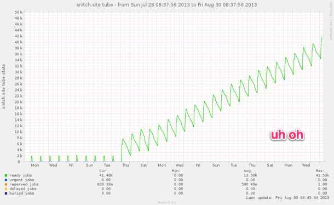Click reserved jobs max value 1.00
Screen dimensions: 334x205
tap(323, 184)
